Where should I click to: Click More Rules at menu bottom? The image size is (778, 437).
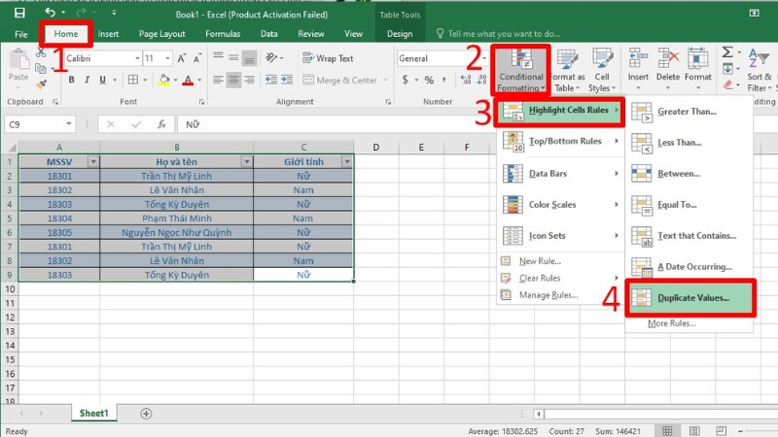pos(671,323)
